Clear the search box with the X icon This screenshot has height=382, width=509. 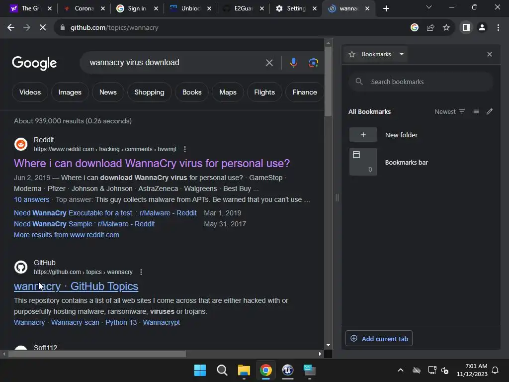pyautogui.click(x=269, y=63)
